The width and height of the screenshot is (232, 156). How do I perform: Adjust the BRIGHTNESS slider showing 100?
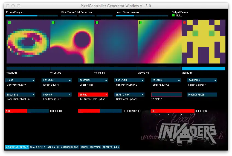(x=173, y=111)
